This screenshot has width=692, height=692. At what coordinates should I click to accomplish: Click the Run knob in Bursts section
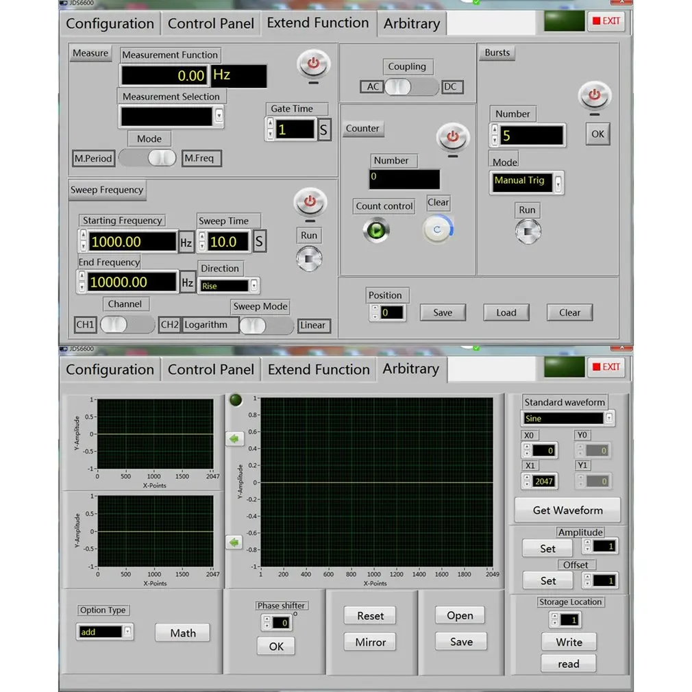pyautogui.click(x=528, y=232)
